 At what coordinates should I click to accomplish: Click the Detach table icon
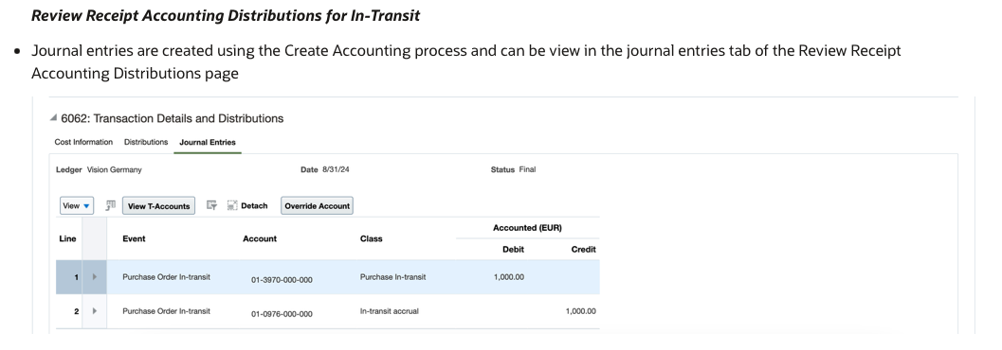click(x=232, y=205)
